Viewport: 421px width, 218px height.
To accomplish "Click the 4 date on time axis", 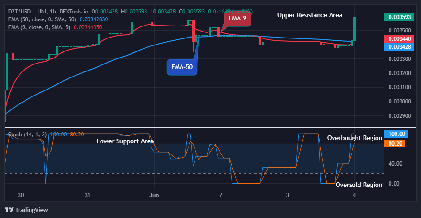I will 354,195.
